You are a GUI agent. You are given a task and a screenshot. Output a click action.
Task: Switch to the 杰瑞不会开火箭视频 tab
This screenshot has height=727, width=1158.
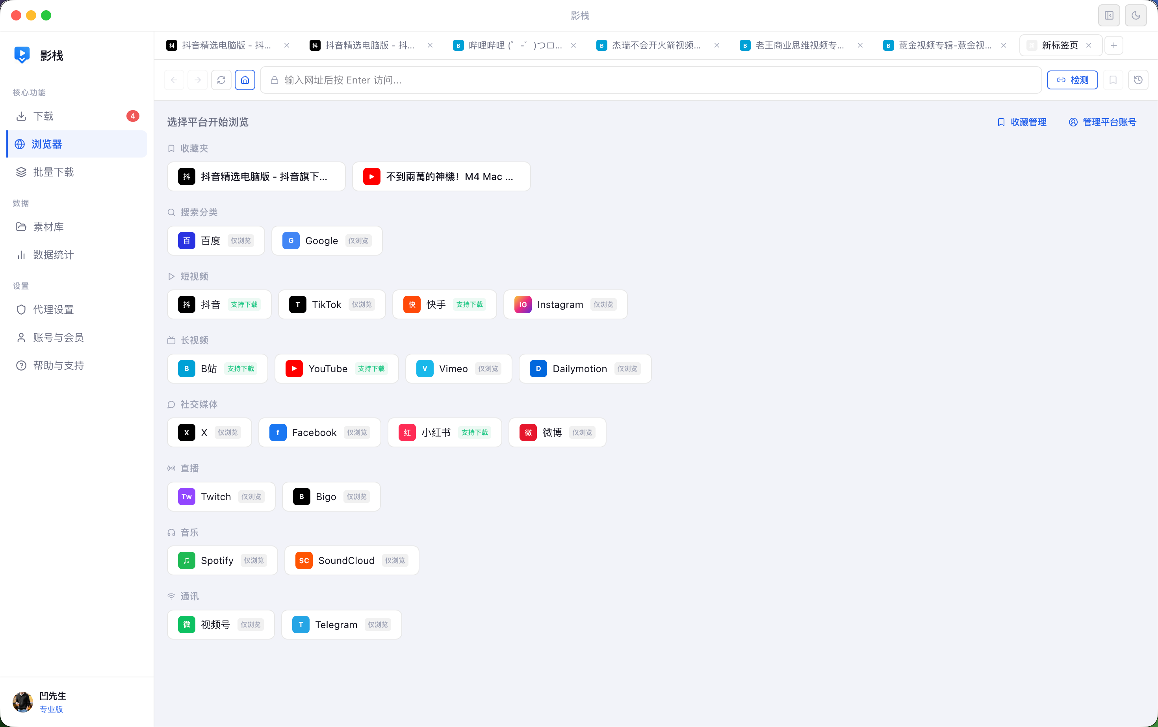pyautogui.click(x=658, y=45)
